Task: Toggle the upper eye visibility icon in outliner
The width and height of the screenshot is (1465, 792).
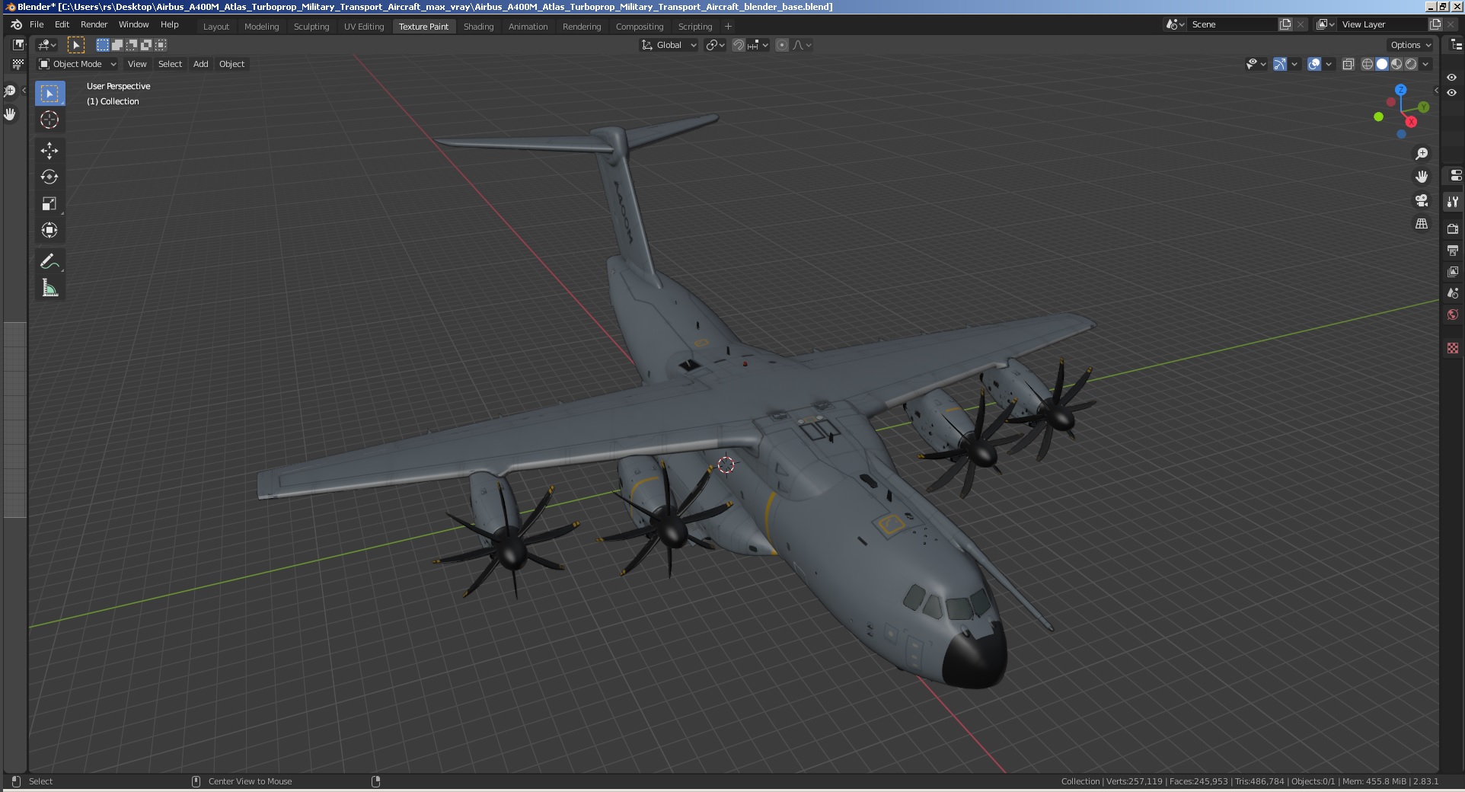Action: click(1452, 78)
